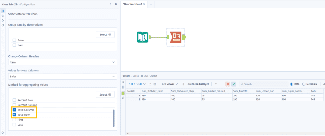This screenshot has height=136, width=325.
Task: Uncheck the Total Column checkbox
Action: coord(14,110)
